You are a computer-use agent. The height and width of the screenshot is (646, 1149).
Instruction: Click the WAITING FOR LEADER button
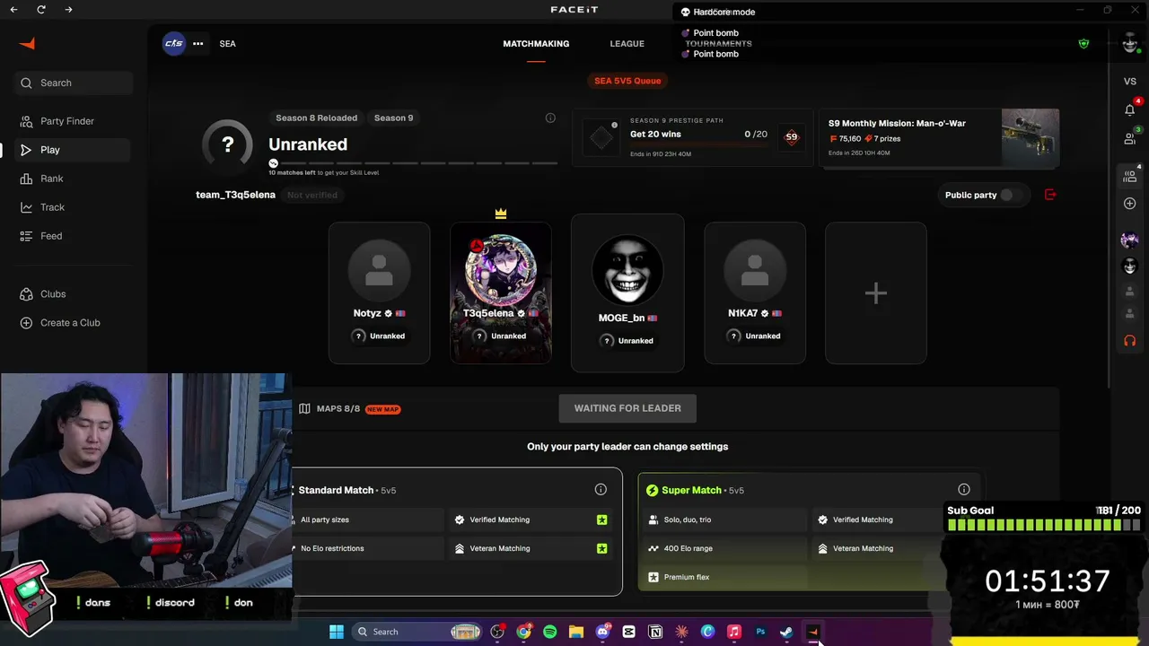click(x=627, y=408)
